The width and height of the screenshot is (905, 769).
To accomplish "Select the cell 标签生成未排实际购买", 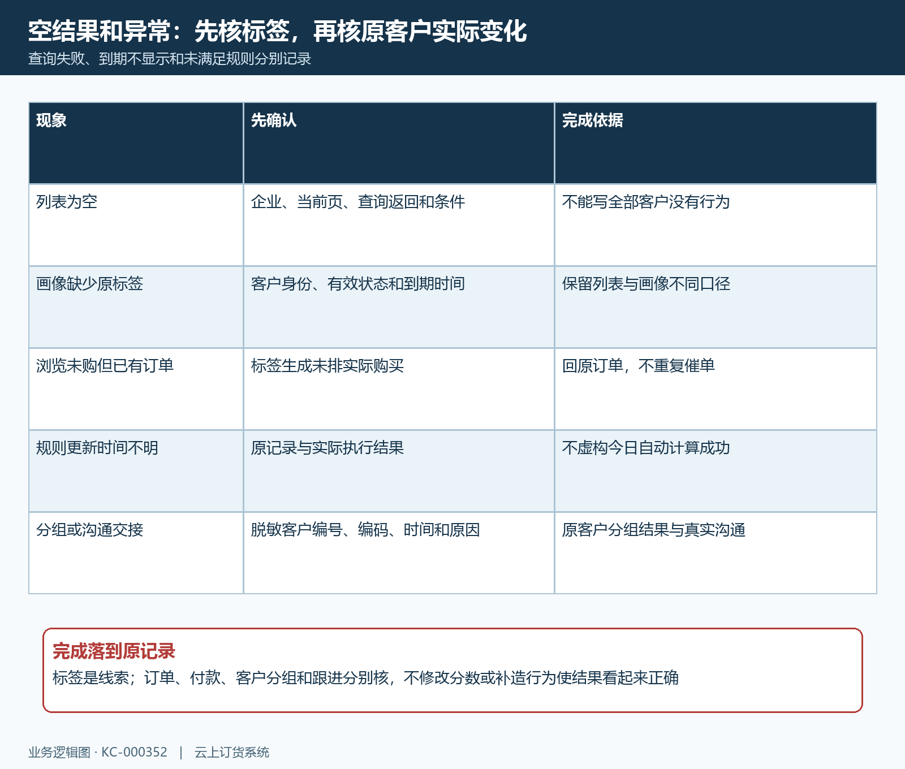I will (x=399, y=389).
